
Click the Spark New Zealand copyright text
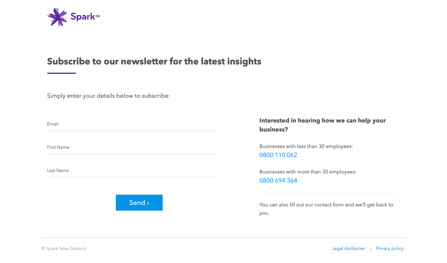coord(63,248)
